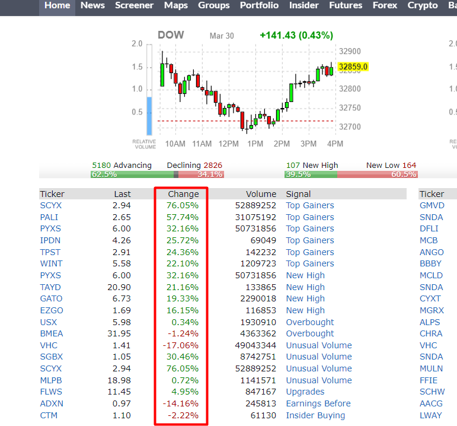The width and height of the screenshot is (457, 426).
Task: Open the Upgrades signal for FLWS
Action: coord(305,392)
